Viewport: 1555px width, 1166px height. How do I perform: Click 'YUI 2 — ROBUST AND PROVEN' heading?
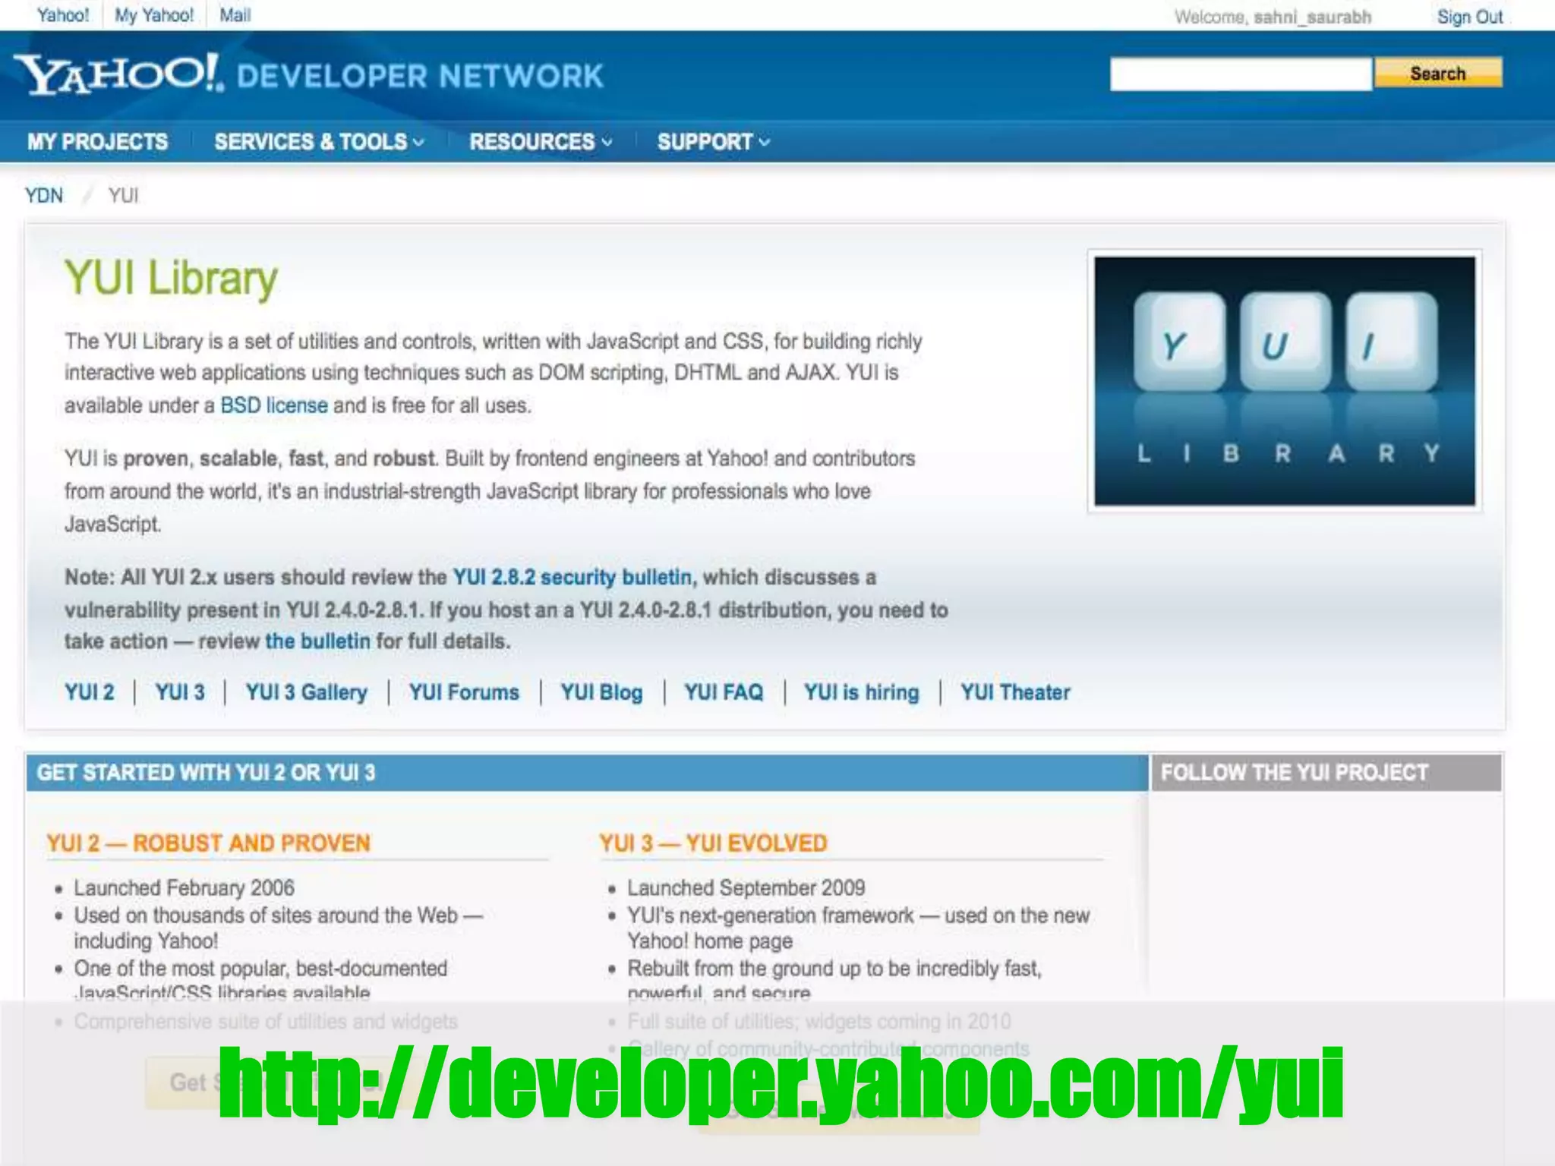pos(209,843)
